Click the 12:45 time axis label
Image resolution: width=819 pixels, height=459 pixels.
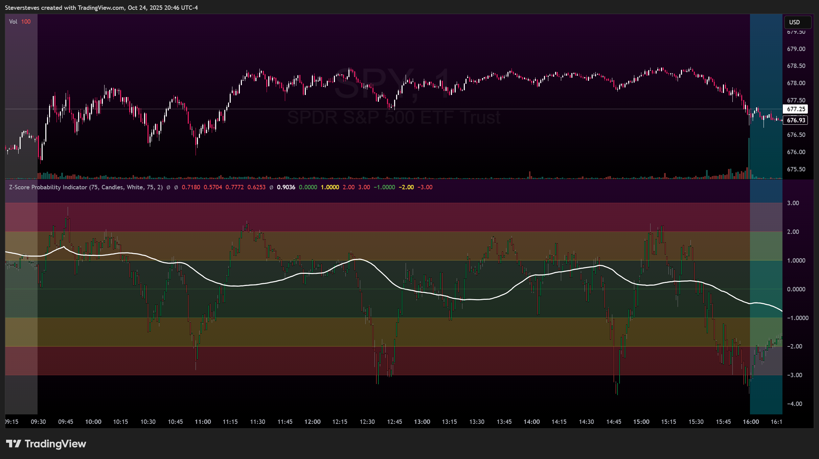(395, 422)
